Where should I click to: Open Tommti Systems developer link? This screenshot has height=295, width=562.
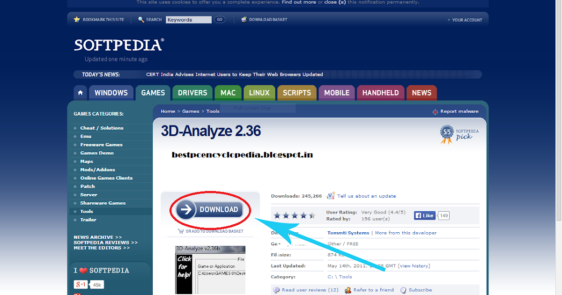click(x=348, y=233)
